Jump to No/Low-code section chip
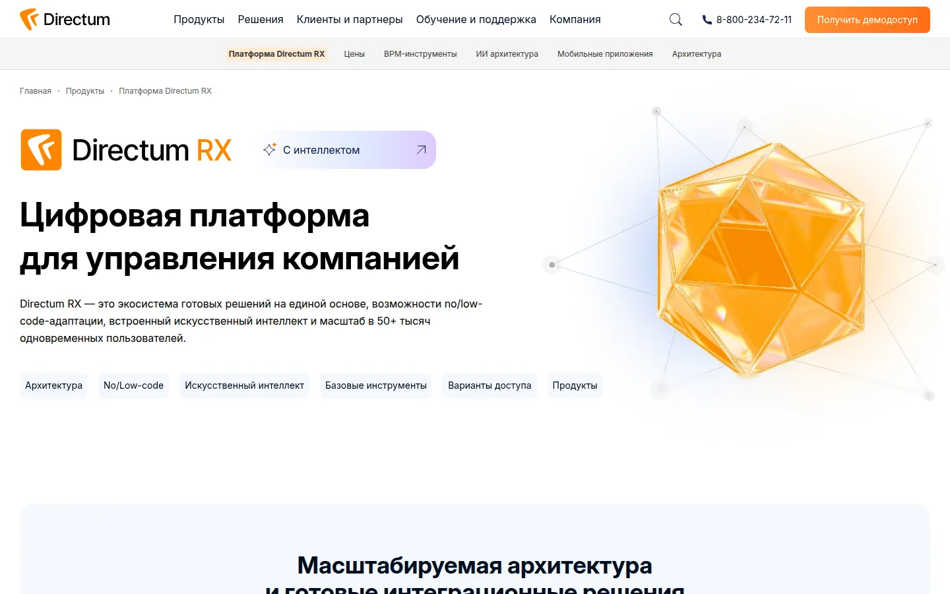The height and width of the screenshot is (594, 950). coord(133,385)
